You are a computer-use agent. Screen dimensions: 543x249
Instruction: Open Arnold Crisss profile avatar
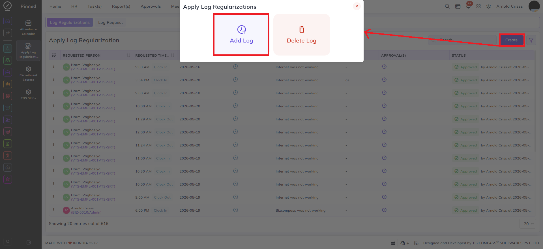(534, 6)
